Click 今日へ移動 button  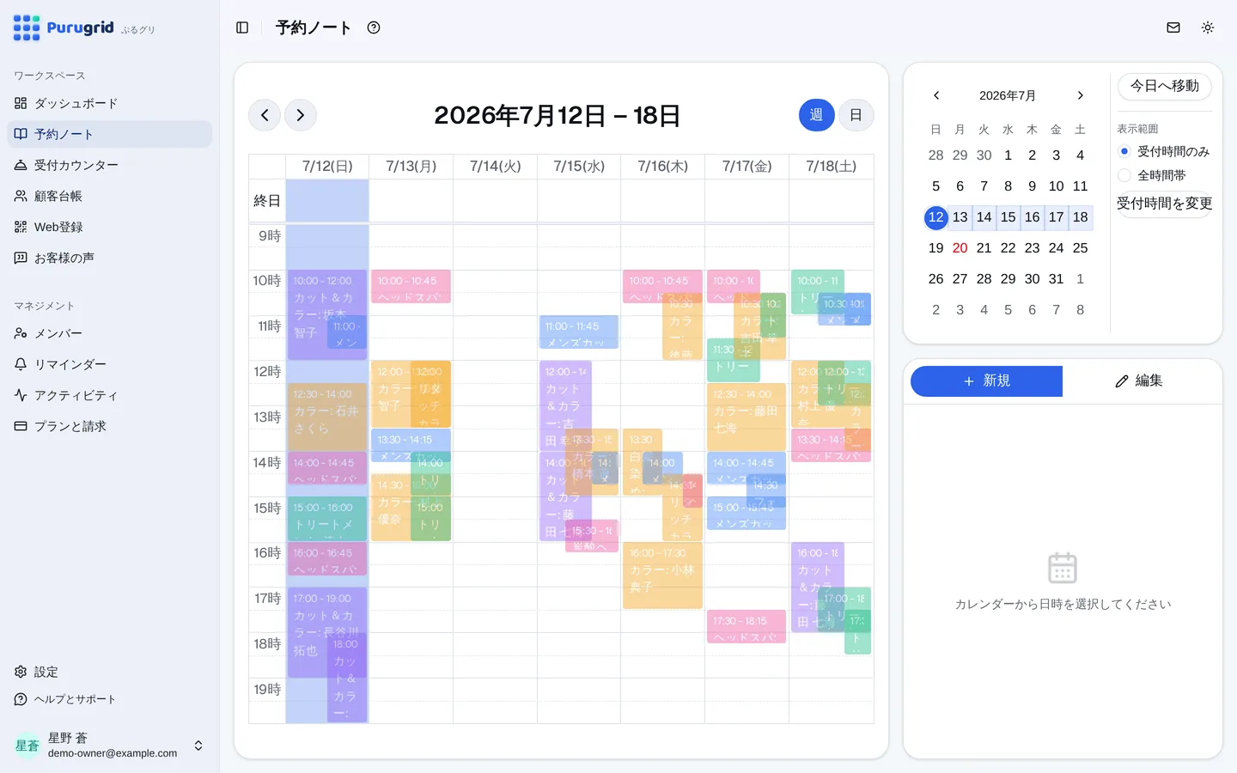click(x=1165, y=86)
